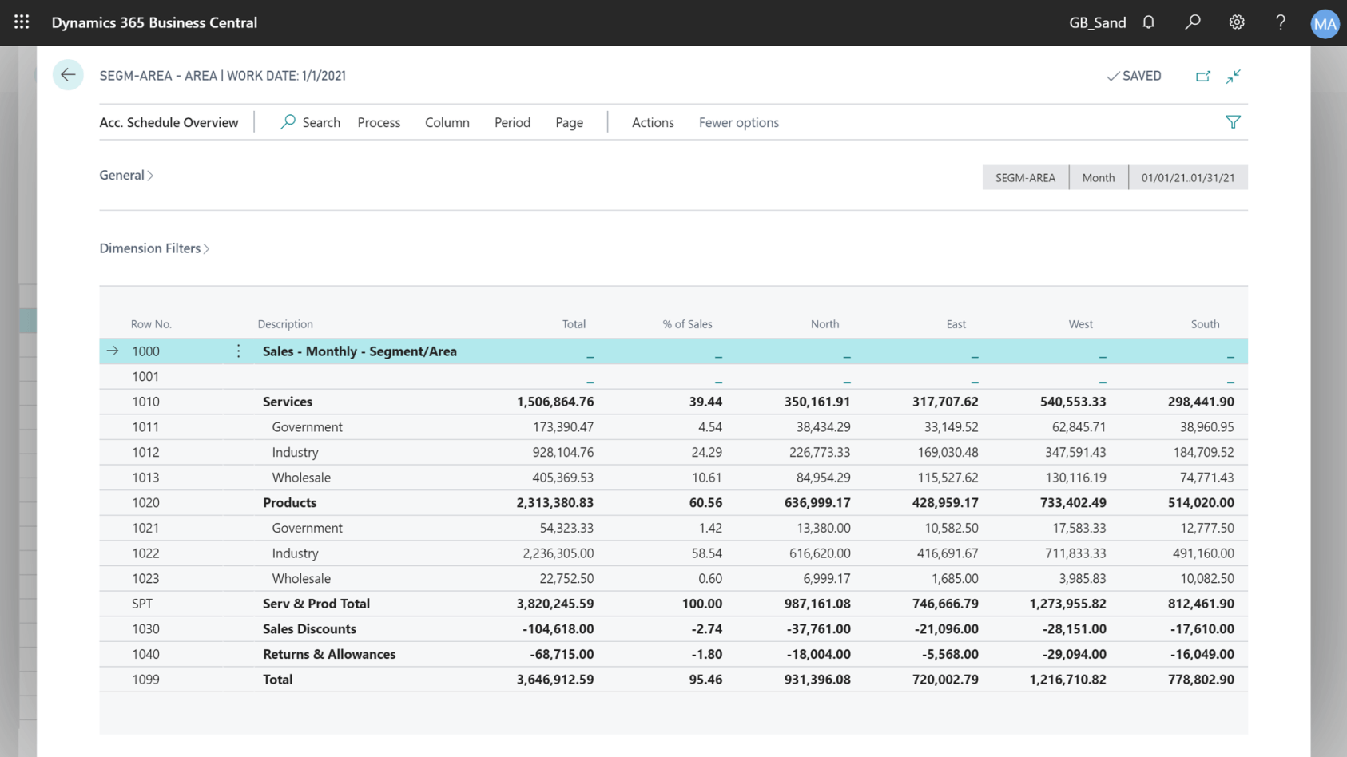Screen dimensions: 1347x757
Task: Open the Actions menu
Action: pyautogui.click(x=652, y=122)
